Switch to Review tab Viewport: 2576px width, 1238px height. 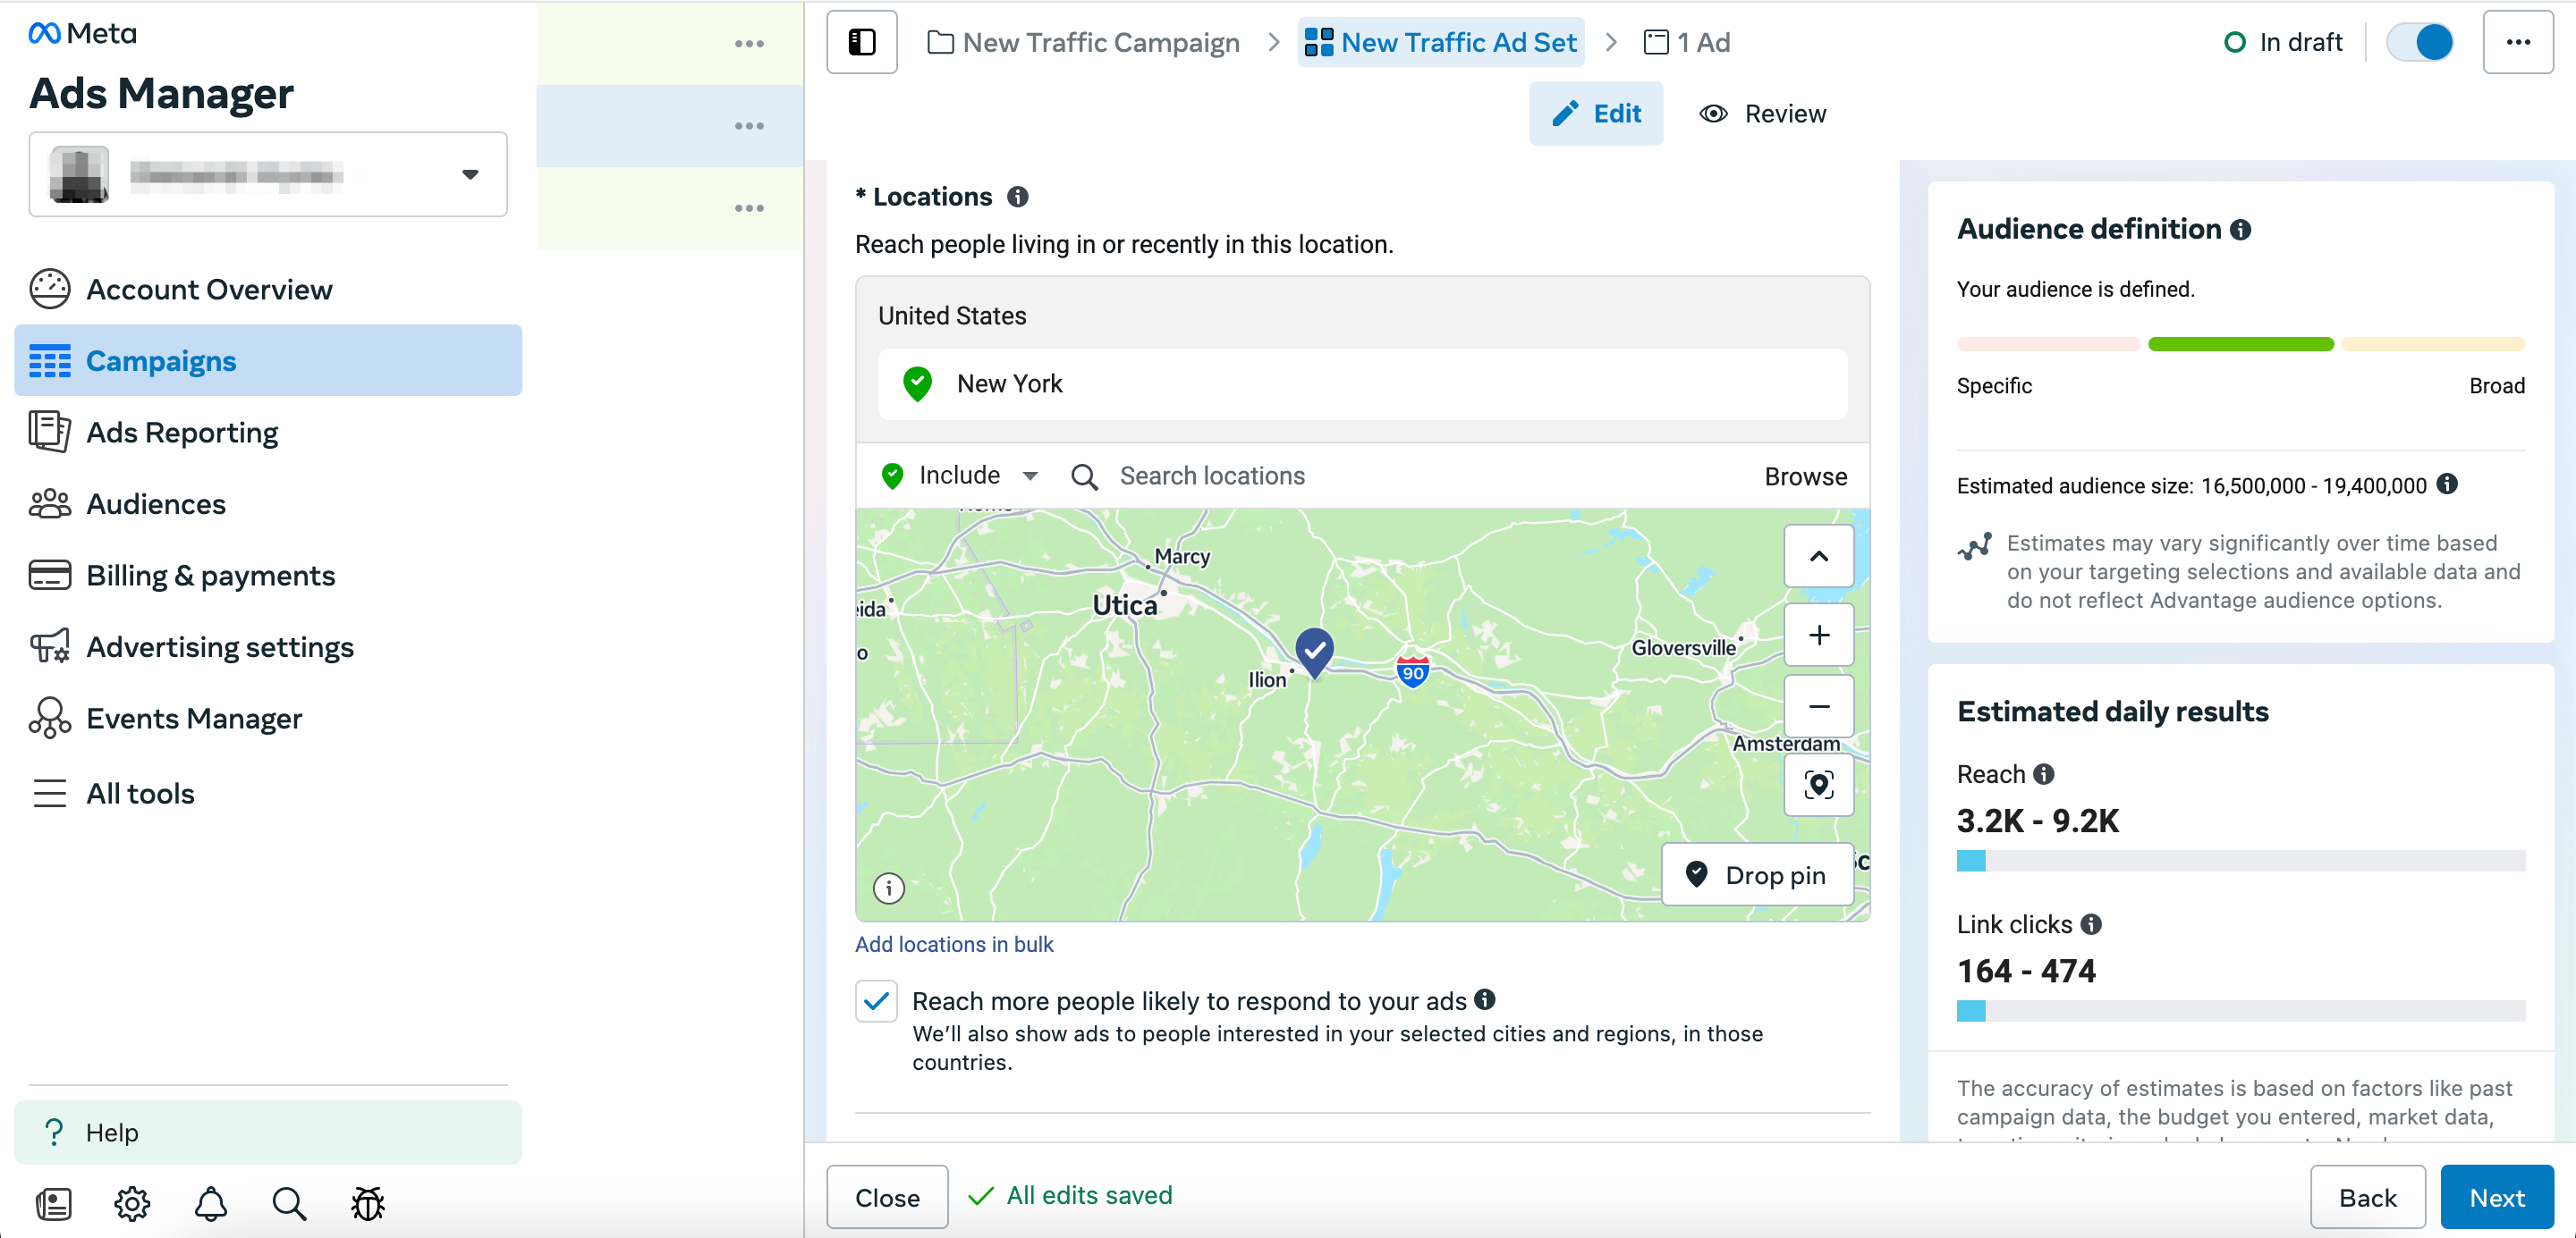1765,114
